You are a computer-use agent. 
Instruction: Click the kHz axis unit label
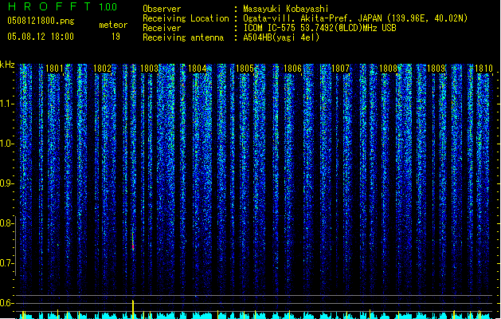tap(7, 65)
